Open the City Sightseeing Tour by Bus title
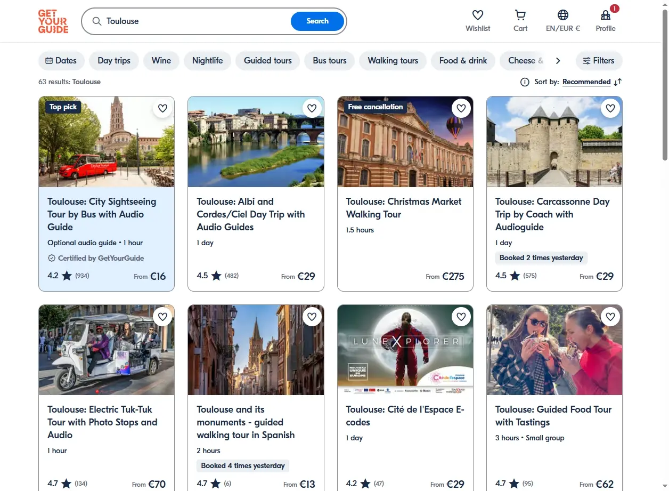Image resolution: width=669 pixels, height=491 pixels. click(x=102, y=214)
